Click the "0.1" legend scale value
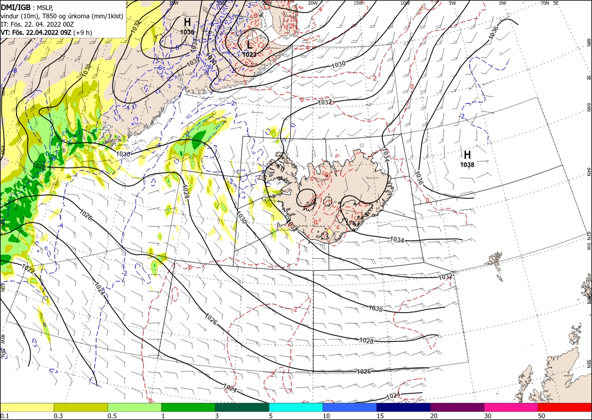This screenshot has height=420, width=592. coord(4,416)
